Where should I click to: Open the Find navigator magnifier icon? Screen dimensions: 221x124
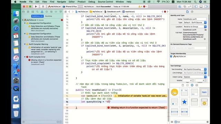37,12
